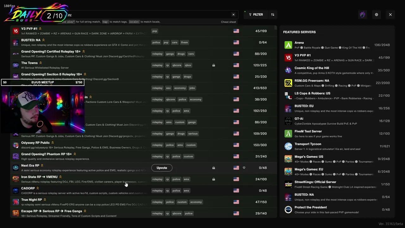Open settings with the gear icon
Screen dimensions: 405x228
[377, 15]
